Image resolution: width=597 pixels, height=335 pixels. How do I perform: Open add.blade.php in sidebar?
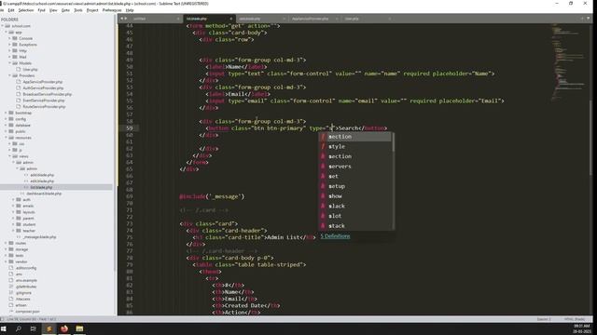tap(42, 175)
